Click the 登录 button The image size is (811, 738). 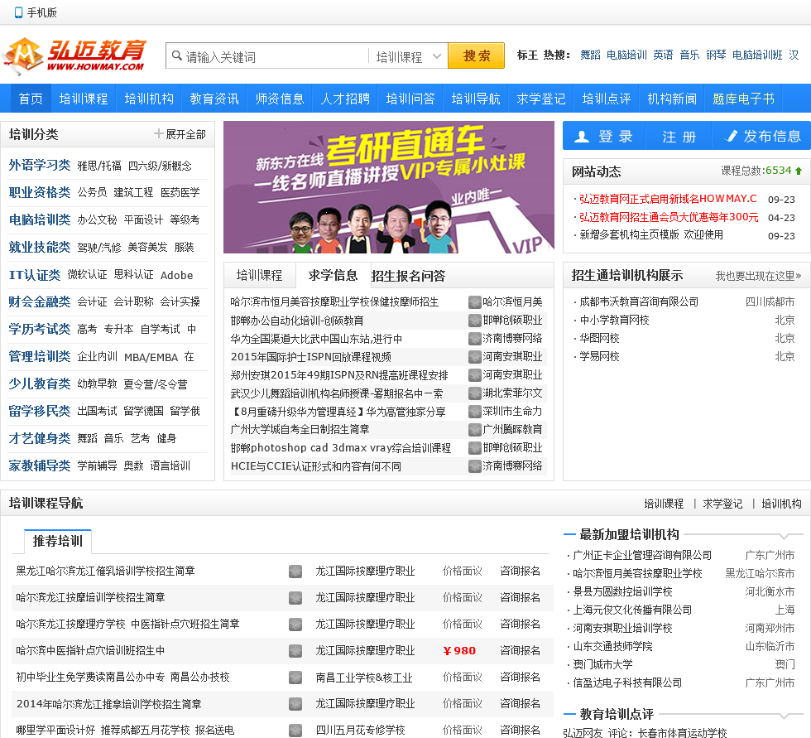click(604, 136)
